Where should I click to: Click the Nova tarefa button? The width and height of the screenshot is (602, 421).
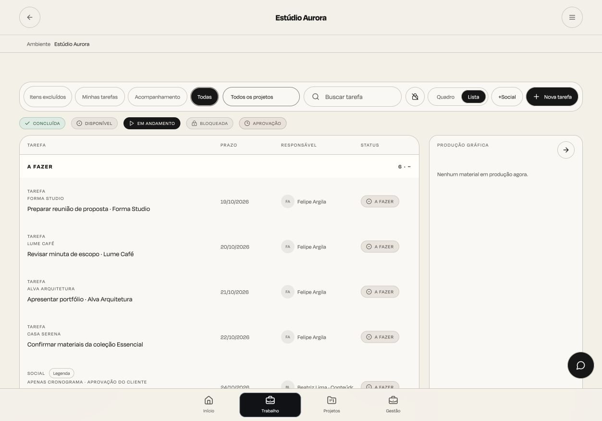552,97
